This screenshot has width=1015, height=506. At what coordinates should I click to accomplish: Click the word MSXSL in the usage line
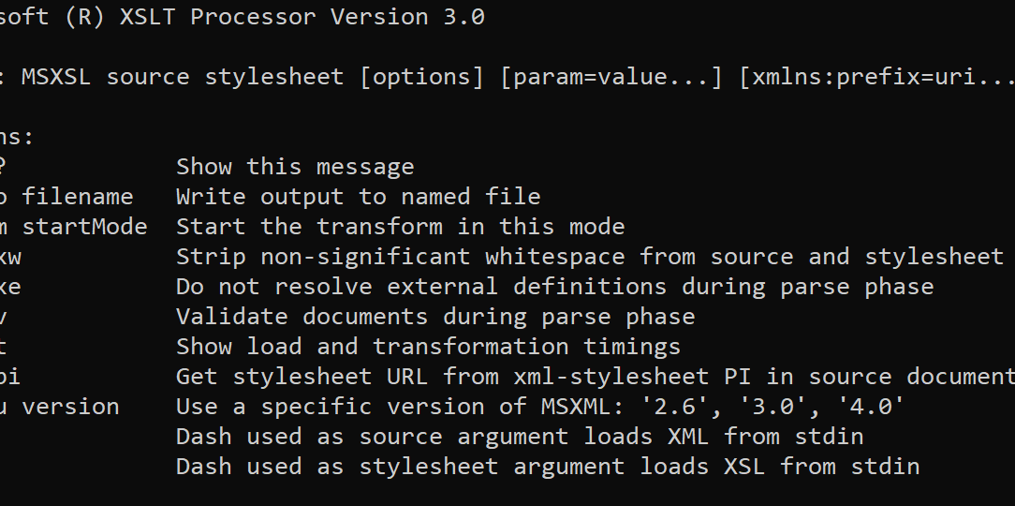[x=56, y=77]
